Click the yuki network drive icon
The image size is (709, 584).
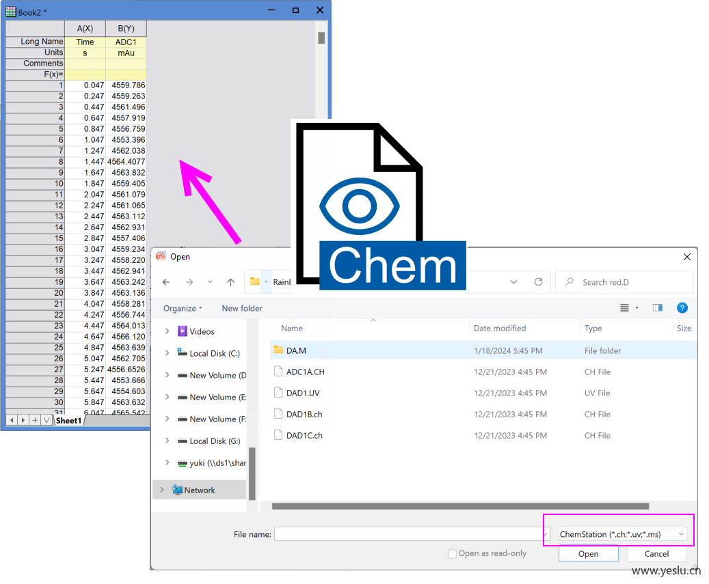183,463
